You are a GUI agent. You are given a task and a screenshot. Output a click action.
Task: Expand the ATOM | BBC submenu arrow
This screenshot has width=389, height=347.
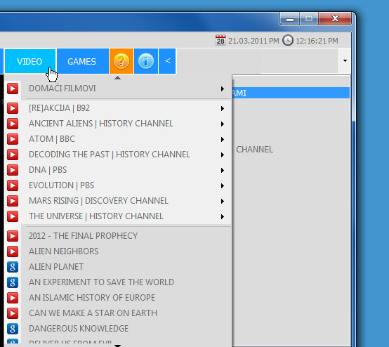tap(223, 140)
